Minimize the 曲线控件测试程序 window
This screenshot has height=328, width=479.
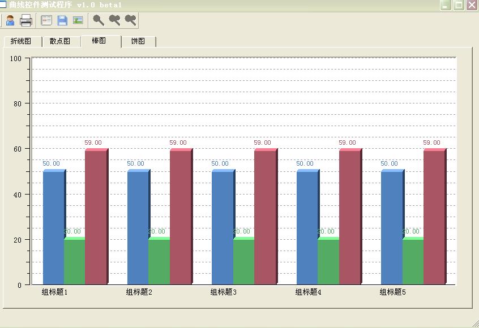point(446,5)
